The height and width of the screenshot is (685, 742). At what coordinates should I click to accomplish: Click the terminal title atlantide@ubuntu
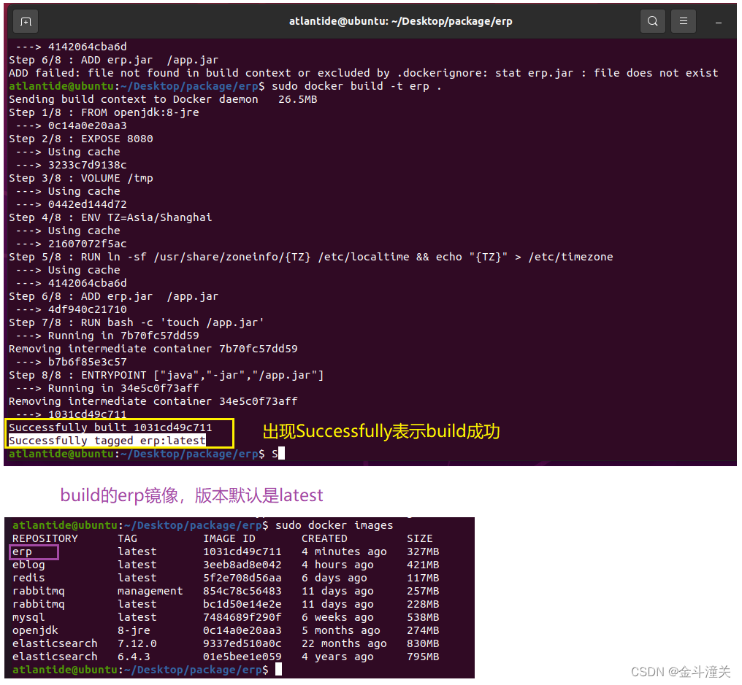[401, 21]
